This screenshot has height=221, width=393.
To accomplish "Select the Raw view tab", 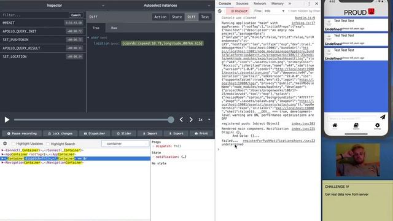I will coord(114,28).
